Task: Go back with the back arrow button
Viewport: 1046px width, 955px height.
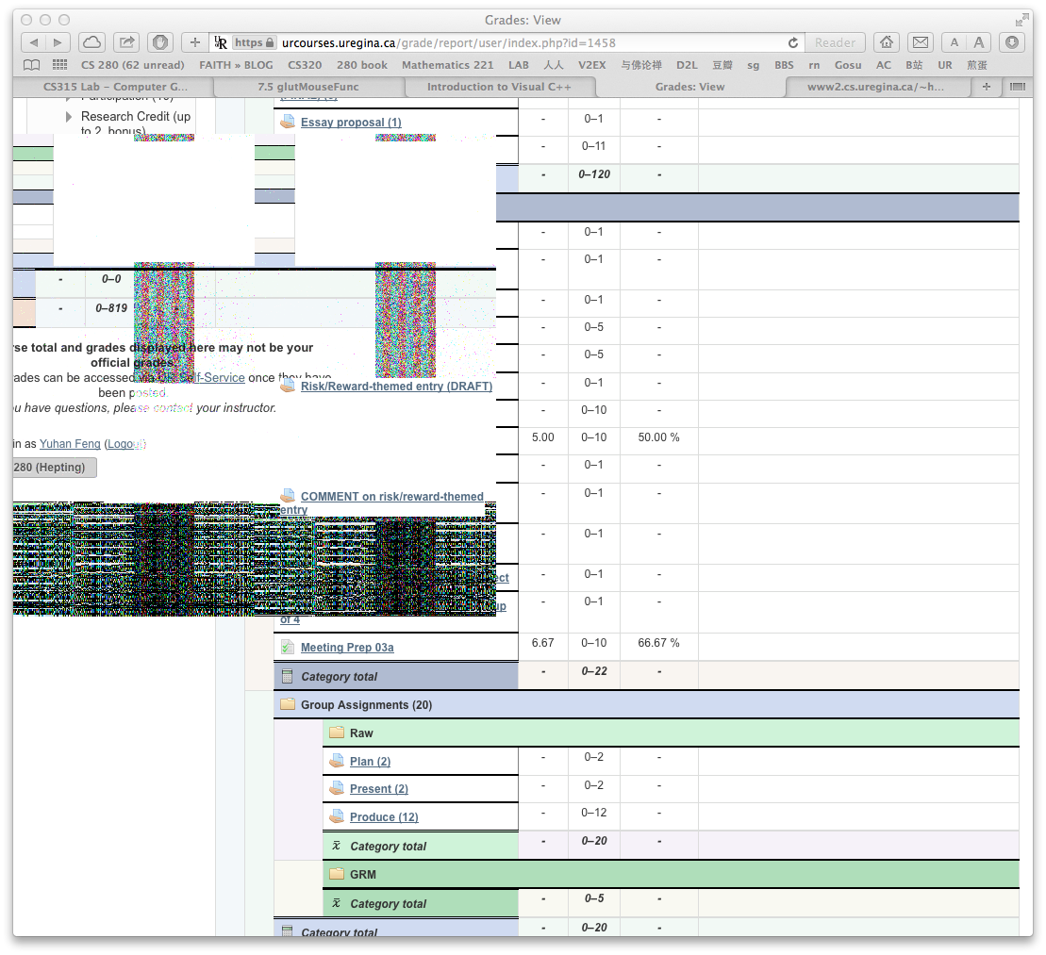Action: click(x=34, y=42)
